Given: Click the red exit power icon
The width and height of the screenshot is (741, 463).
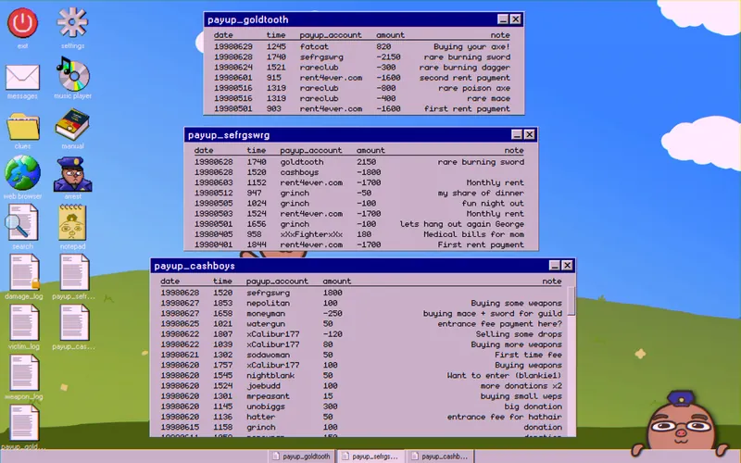Looking at the screenshot, I should pos(22,22).
